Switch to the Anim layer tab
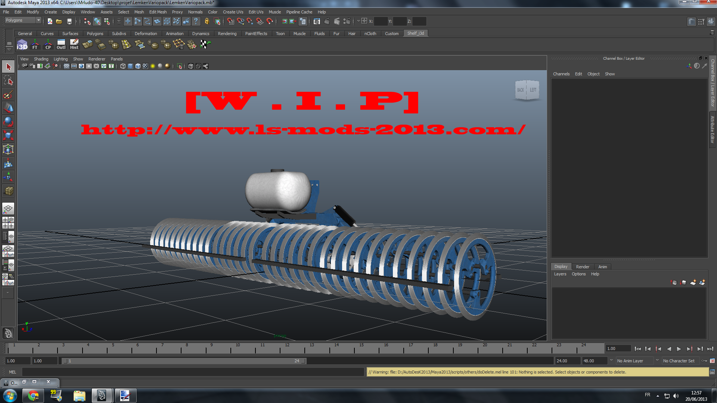 tap(603, 267)
